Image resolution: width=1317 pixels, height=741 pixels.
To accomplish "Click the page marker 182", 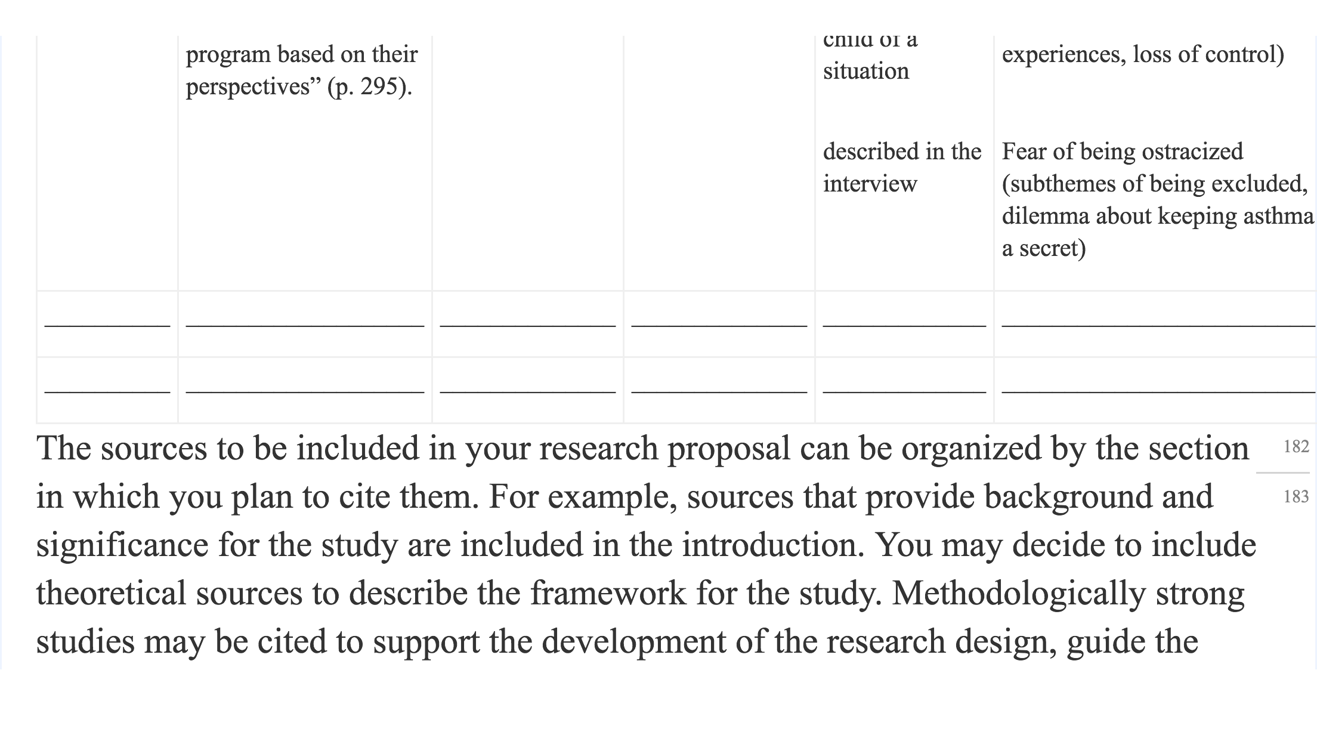I will 1296,446.
